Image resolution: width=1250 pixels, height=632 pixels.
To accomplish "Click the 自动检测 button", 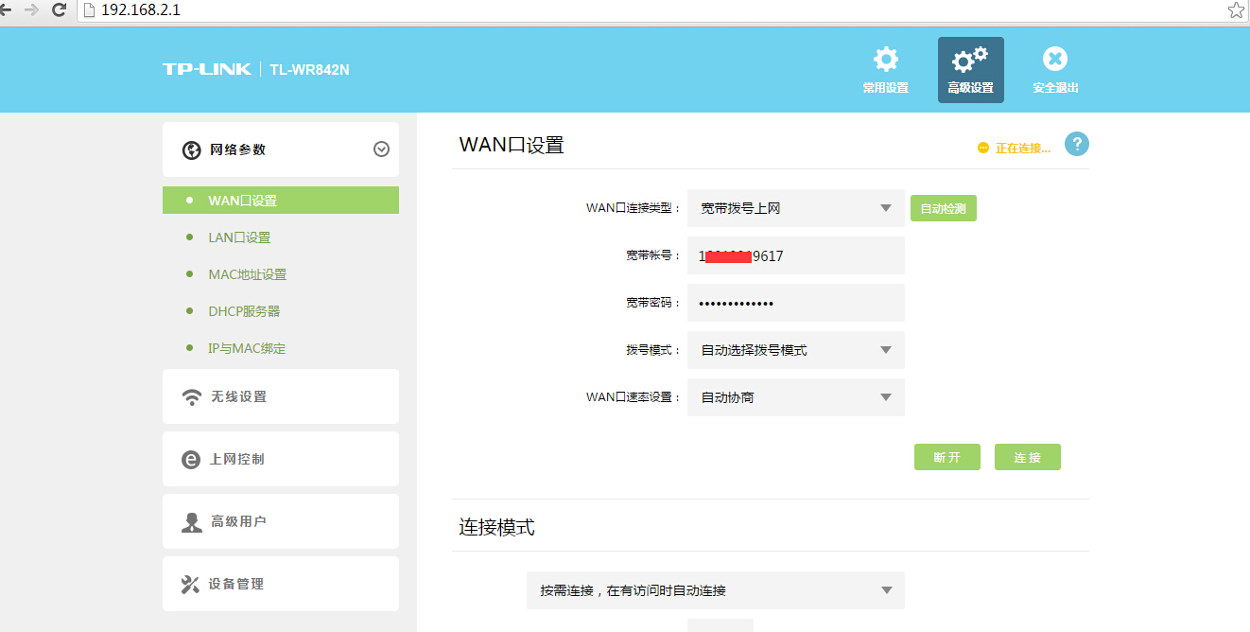I will pyautogui.click(x=944, y=208).
